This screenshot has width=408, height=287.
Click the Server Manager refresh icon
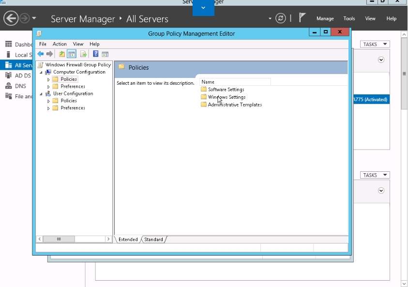pos(281,18)
